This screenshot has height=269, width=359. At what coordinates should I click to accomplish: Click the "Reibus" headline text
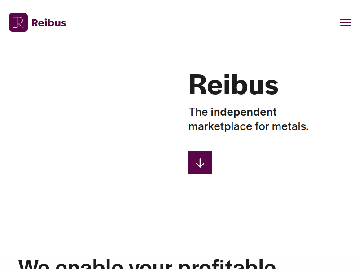pos(233,85)
